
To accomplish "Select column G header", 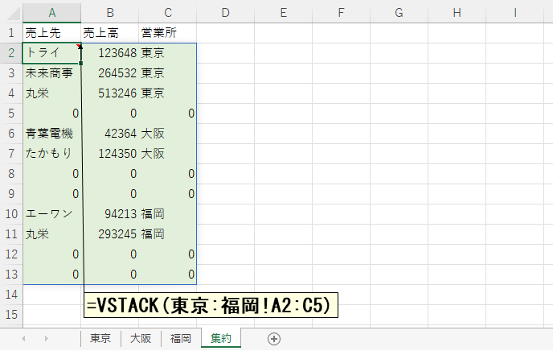I will (399, 13).
